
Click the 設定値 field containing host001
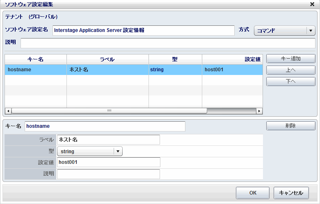click(108, 163)
